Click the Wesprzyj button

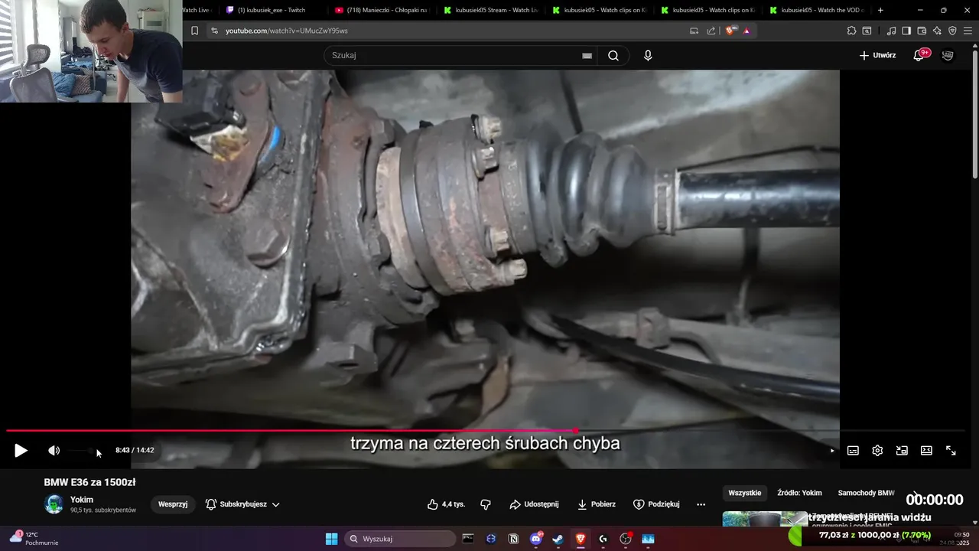pyautogui.click(x=173, y=504)
